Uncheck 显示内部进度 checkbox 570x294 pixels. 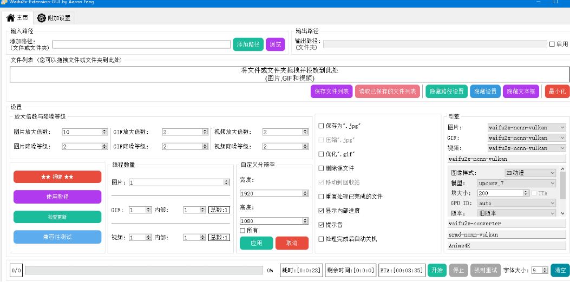coord(321,211)
